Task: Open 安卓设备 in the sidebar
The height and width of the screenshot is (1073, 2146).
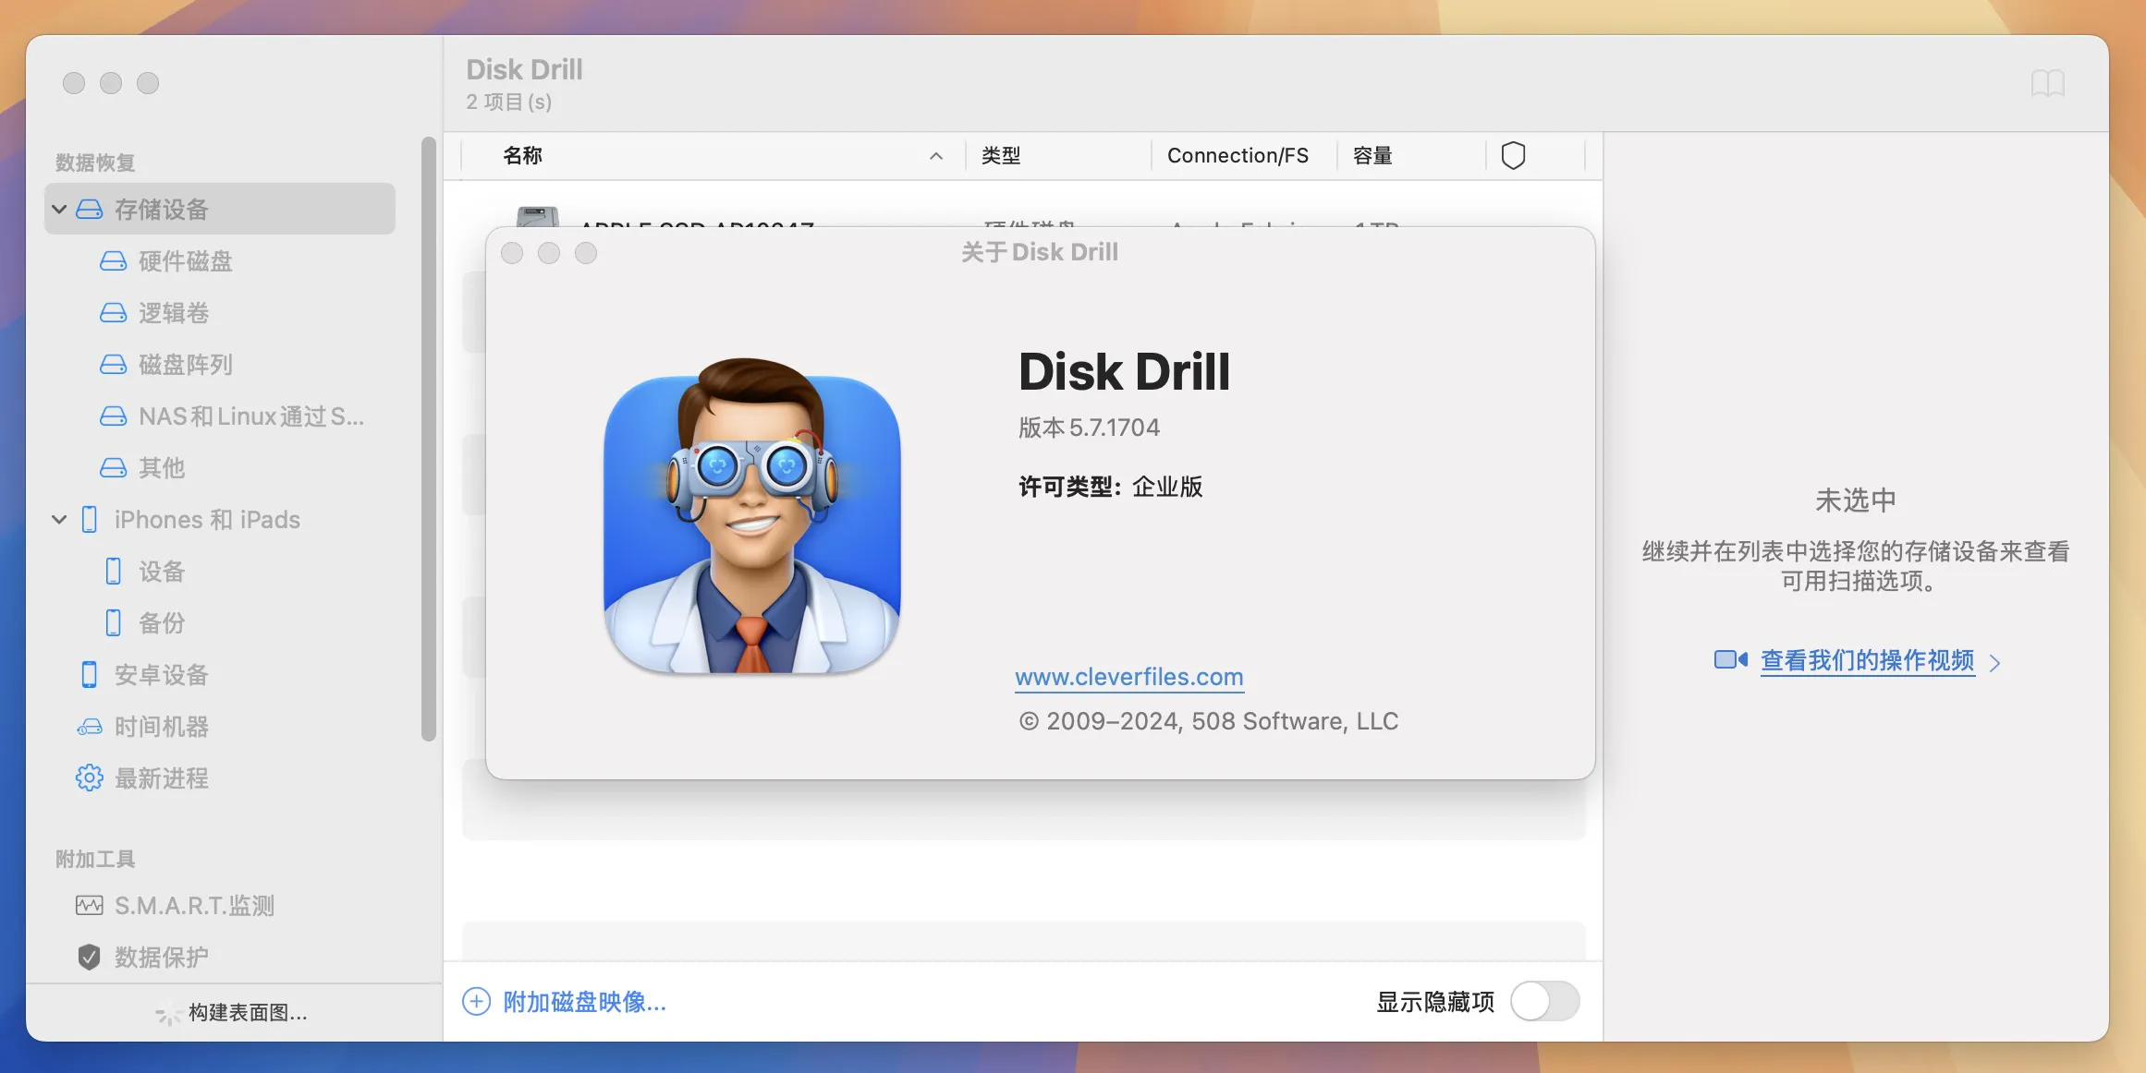Action: (162, 675)
